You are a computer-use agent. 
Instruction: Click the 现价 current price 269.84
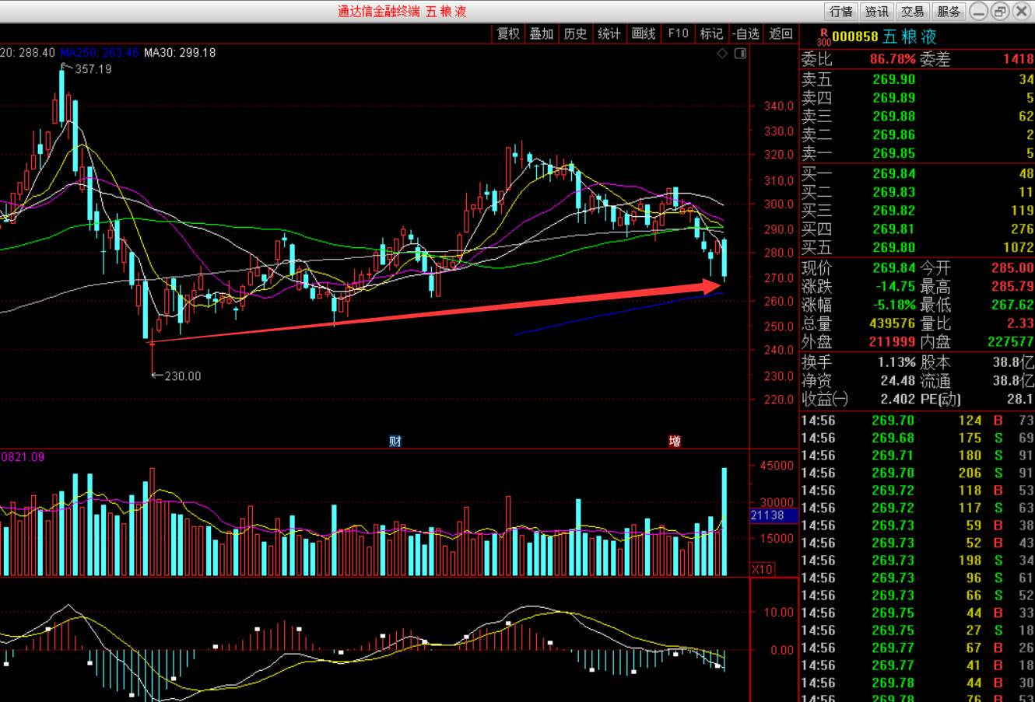[894, 268]
